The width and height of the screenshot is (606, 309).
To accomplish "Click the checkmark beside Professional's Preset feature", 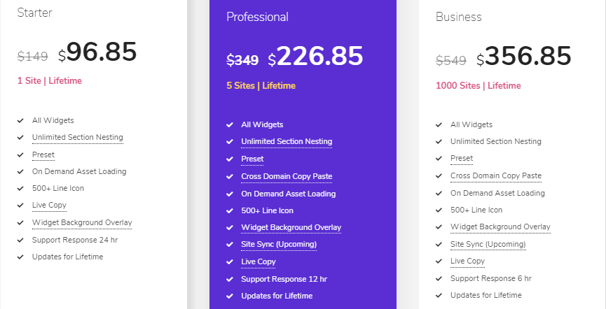I will tap(230, 159).
